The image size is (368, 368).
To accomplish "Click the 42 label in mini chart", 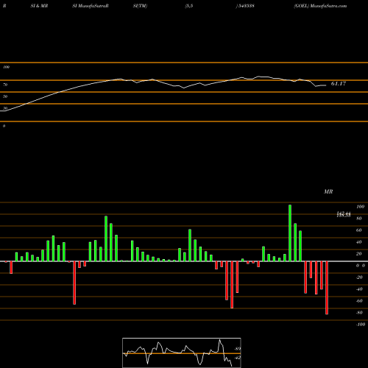I will [238, 358].
